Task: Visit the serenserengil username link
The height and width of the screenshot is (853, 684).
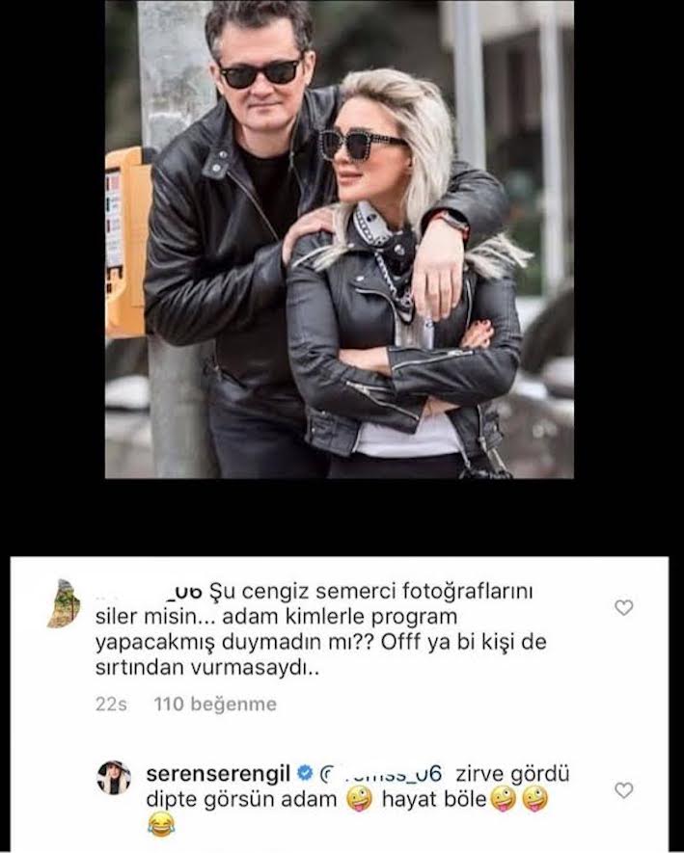Action: pyautogui.click(x=218, y=774)
